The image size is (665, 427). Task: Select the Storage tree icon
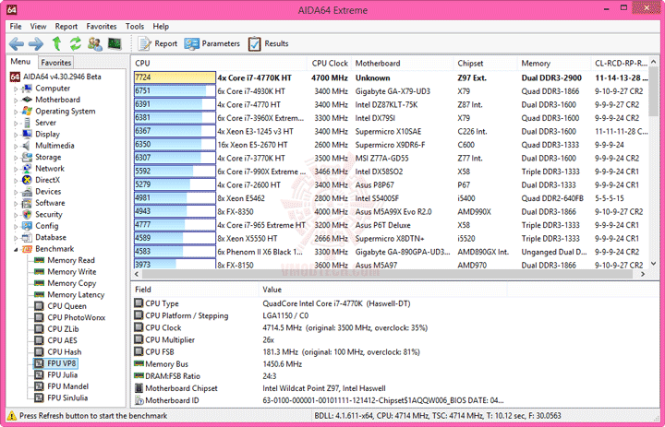click(x=27, y=157)
